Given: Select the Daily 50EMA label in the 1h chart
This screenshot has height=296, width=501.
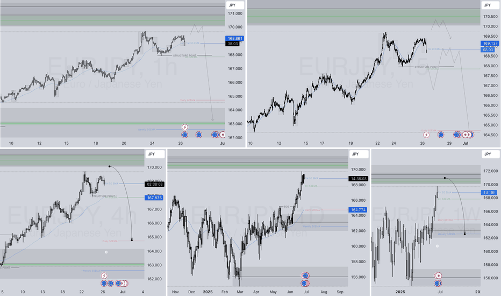Looking at the screenshot, I should pyautogui.click(x=188, y=100).
